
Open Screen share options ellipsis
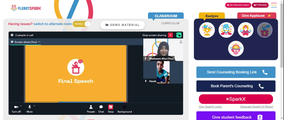[39, 42]
